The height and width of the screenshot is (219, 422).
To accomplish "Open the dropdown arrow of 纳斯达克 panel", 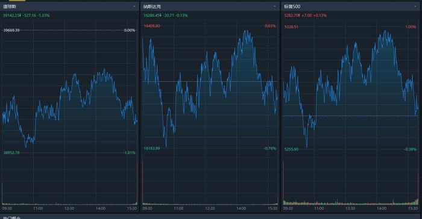I will (275, 6).
